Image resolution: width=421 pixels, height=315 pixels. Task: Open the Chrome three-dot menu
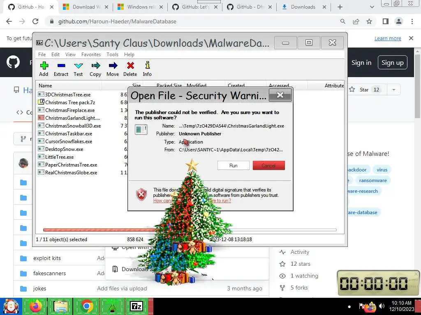coord(412,21)
